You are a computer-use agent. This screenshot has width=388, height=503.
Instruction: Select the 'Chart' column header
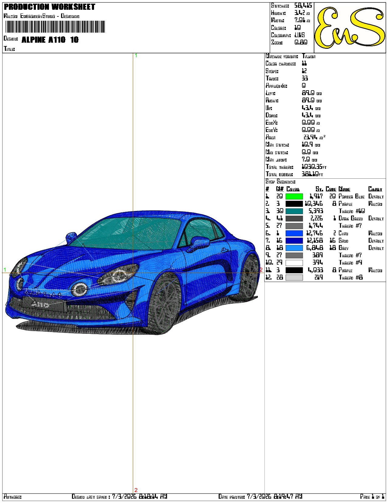coord(375,189)
